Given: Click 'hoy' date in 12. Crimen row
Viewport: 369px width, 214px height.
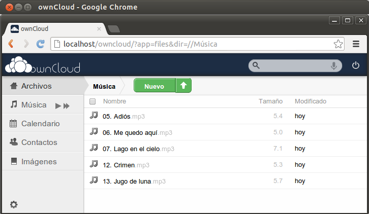Looking at the screenshot, I should tap(300, 165).
